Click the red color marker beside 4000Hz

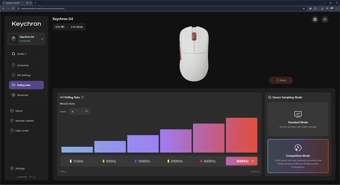pos(201,161)
